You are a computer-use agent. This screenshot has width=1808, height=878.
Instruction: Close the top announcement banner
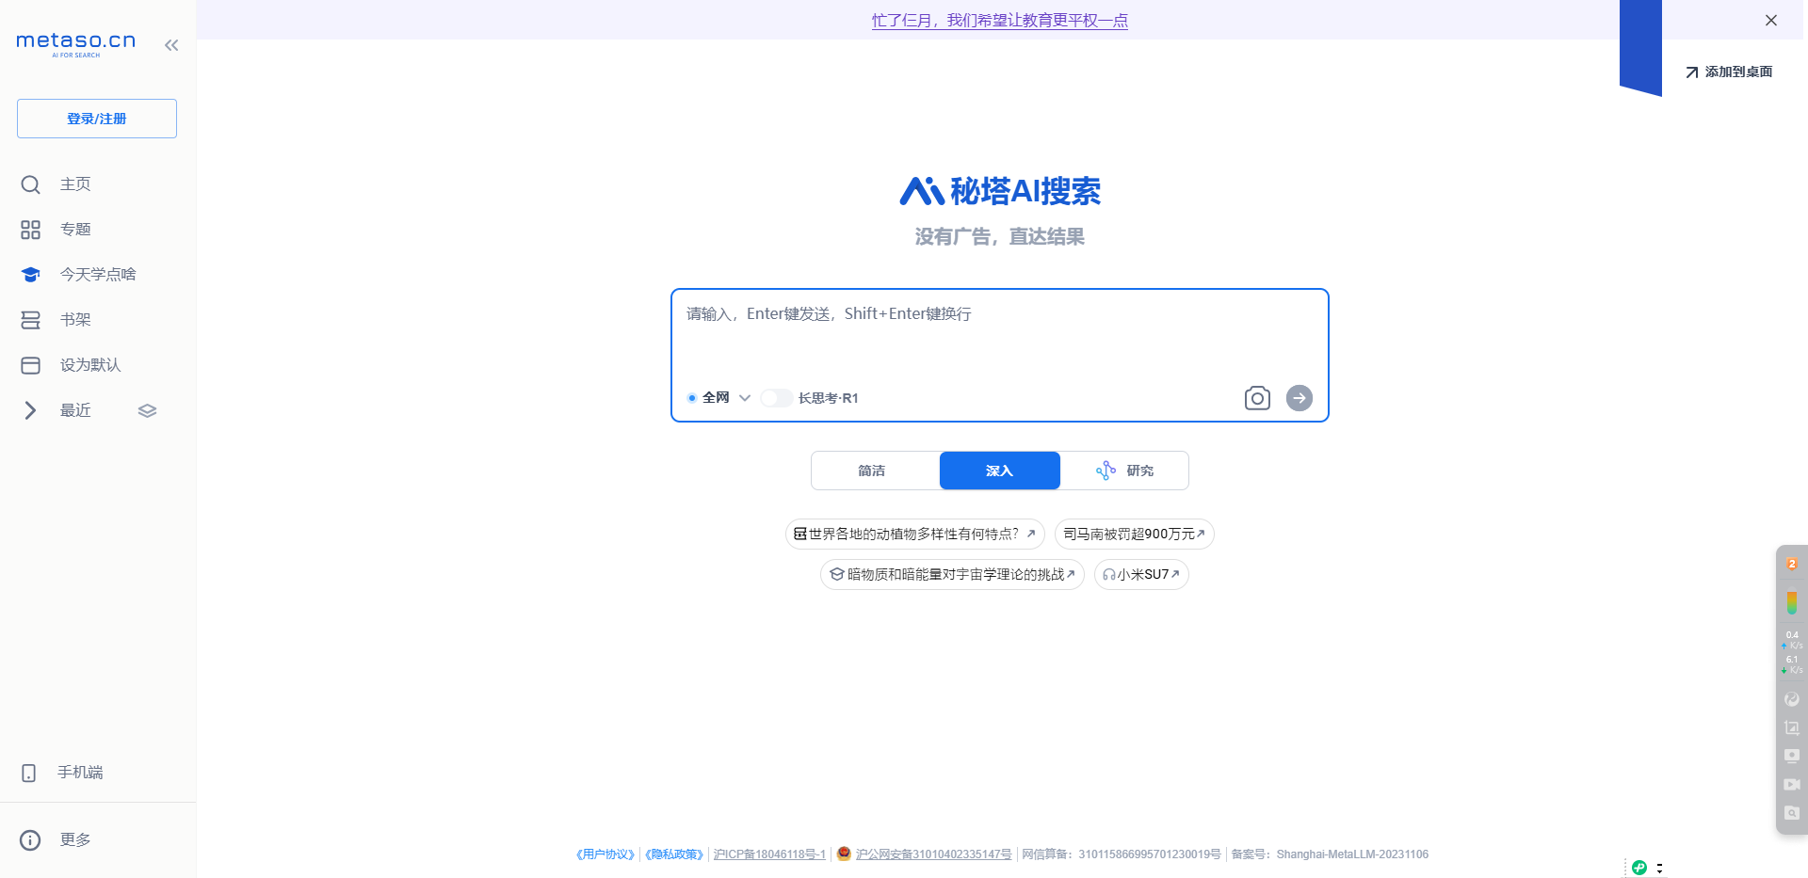point(1771,20)
